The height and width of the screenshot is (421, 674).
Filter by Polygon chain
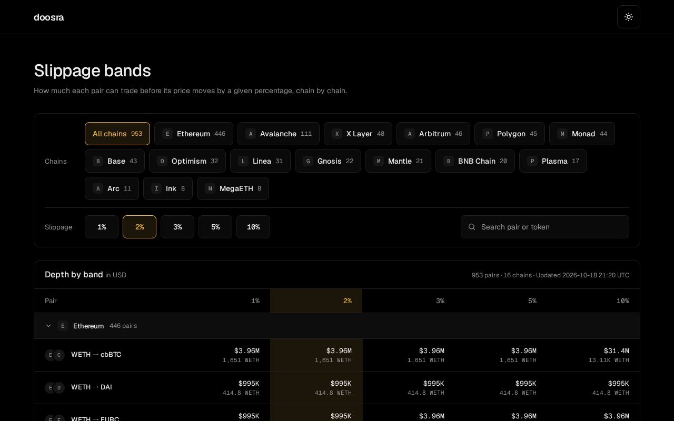(x=510, y=134)
